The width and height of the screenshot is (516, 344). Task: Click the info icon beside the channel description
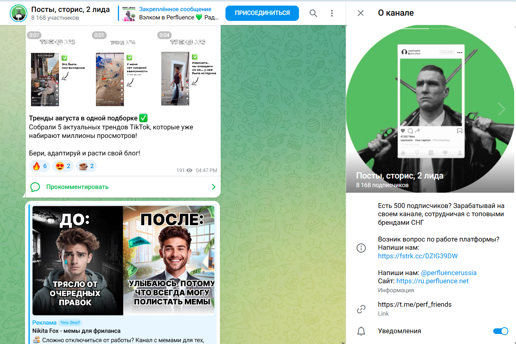tap(361, 248)
